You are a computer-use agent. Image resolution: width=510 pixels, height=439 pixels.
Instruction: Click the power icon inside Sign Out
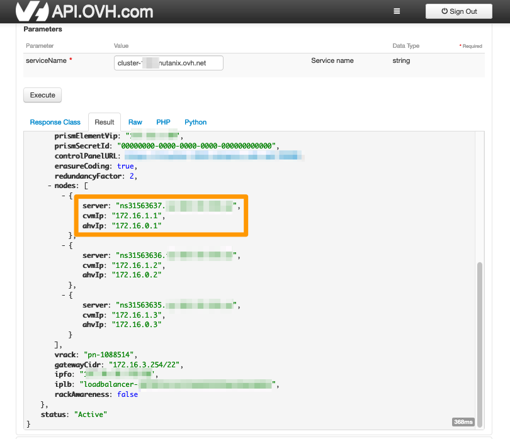tap(445, 11)
